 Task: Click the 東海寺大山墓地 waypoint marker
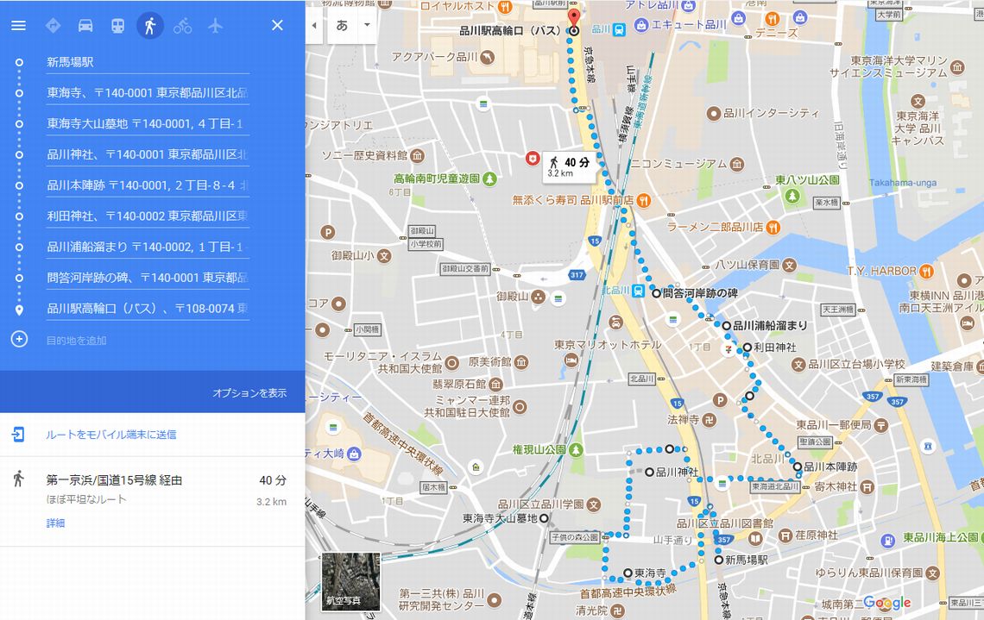[x=544, y=518]
